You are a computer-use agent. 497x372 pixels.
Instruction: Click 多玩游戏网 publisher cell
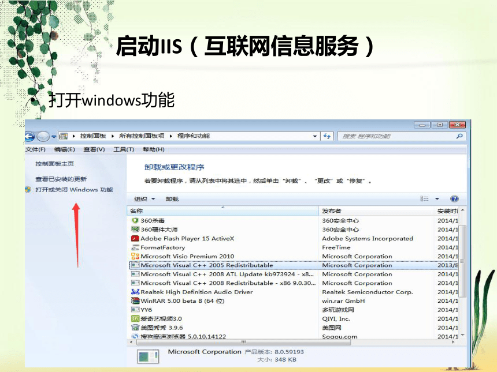(x=338, y=310)
